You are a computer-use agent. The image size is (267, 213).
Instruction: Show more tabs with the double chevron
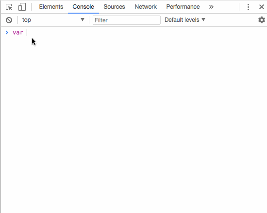pyautogui.click(x=211, y=7)
